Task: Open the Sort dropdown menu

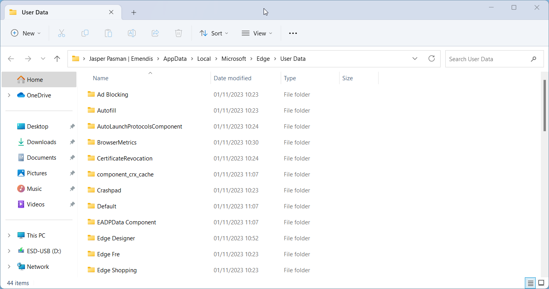Action: tap(214, 33)
